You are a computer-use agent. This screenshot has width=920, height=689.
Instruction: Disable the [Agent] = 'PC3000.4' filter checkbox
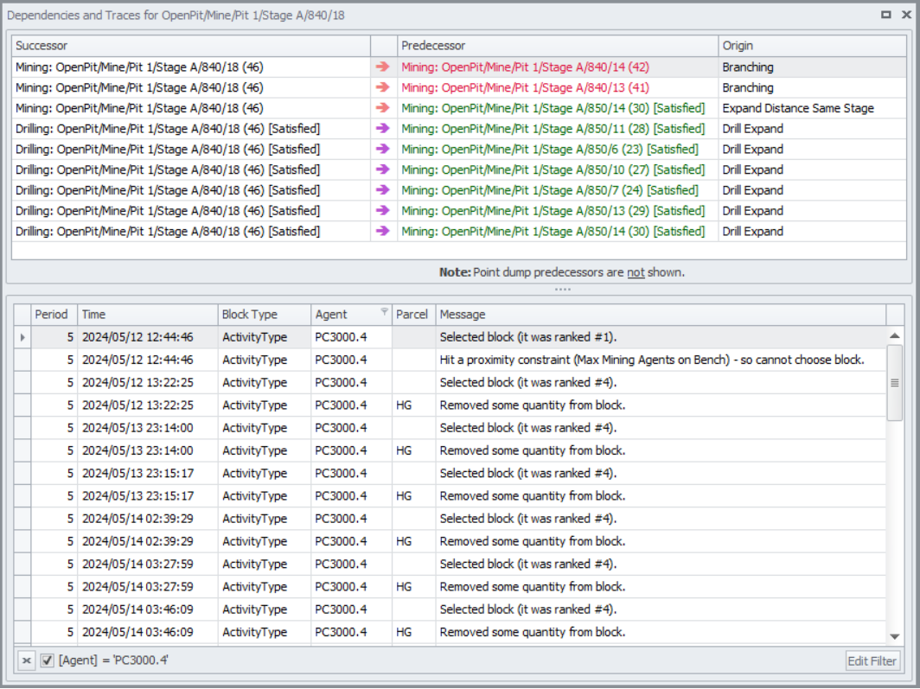tap(48, 660)
